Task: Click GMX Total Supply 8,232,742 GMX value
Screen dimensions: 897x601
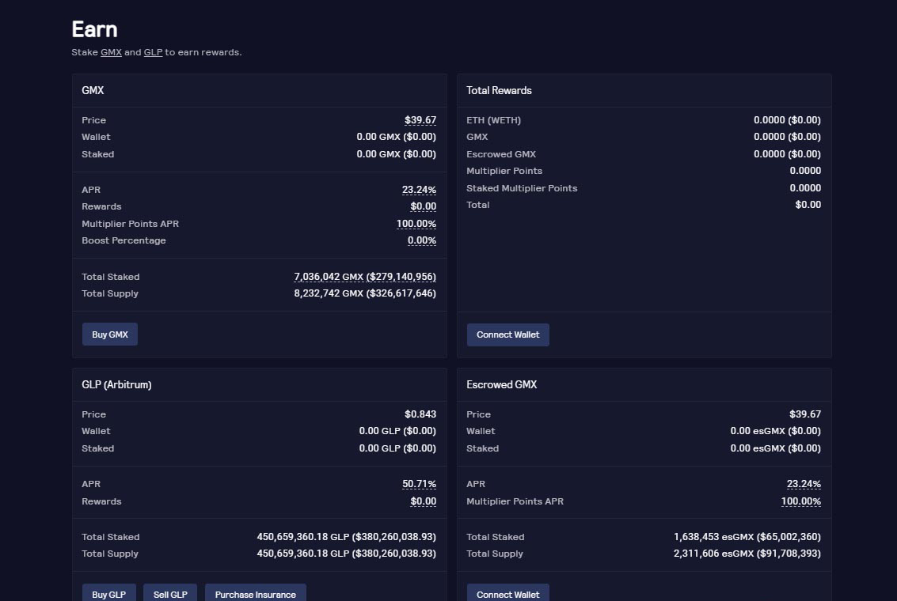Action: [365, 293]
